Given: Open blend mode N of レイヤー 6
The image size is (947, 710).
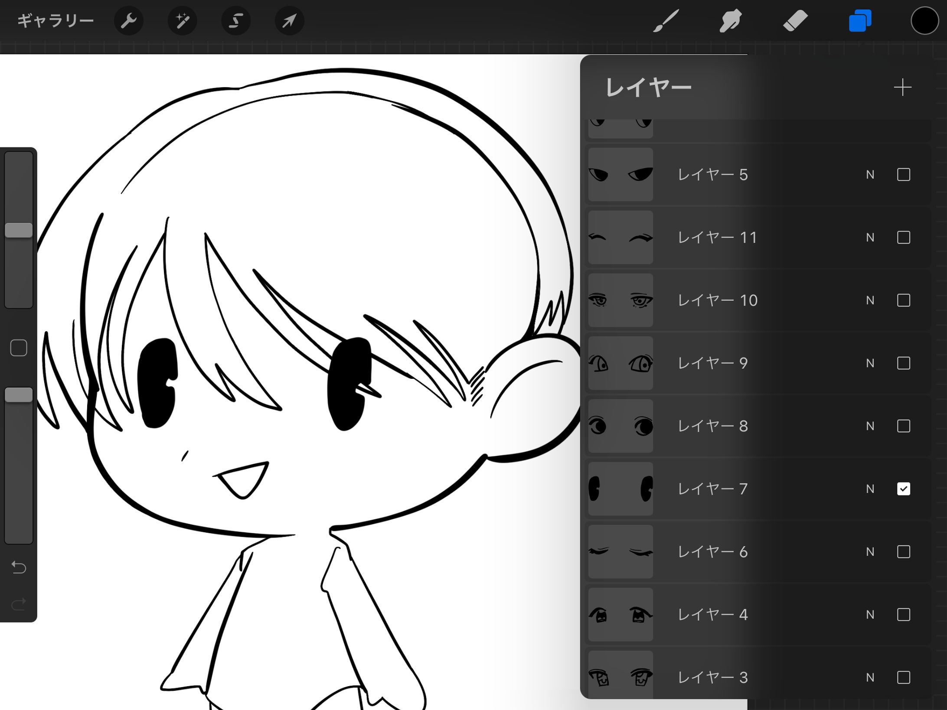Looking at the screenshot, I should (870, 552).
